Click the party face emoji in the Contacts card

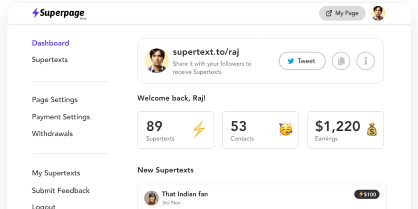pyautogui.click(x=285, y=130)
